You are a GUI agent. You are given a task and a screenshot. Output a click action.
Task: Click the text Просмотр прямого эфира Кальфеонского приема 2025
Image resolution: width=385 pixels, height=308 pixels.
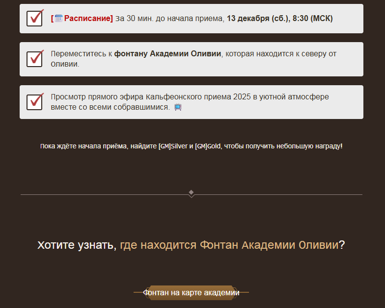tap(151, 97)
